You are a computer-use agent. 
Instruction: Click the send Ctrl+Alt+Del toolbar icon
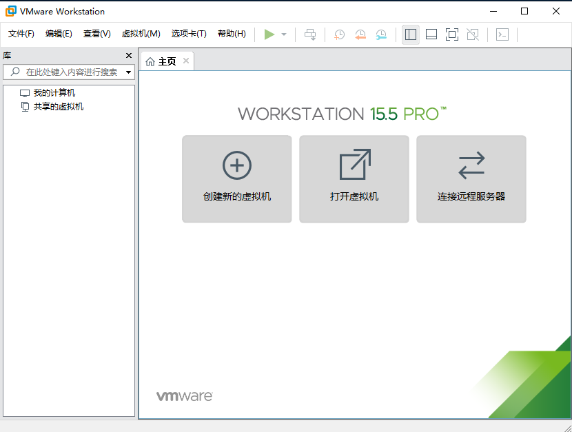click(310, 34)
